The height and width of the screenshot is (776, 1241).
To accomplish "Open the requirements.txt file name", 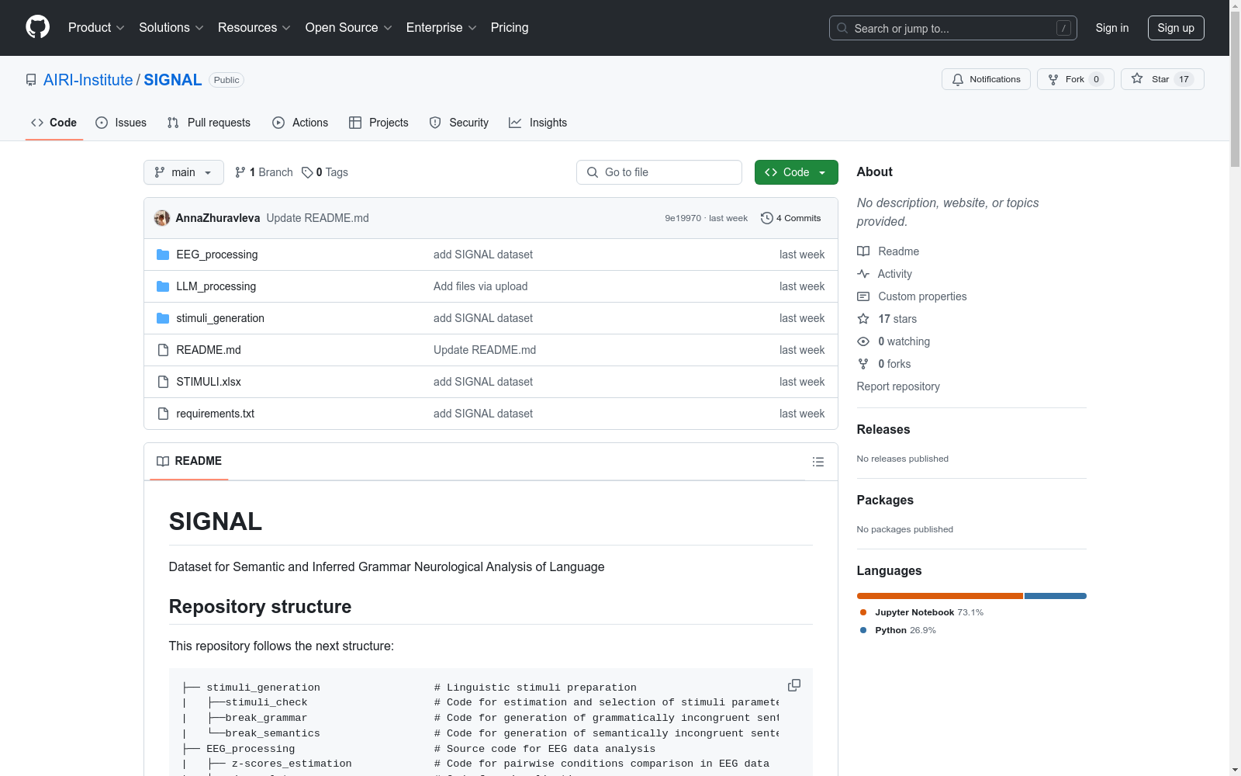I will click(215, 414).
